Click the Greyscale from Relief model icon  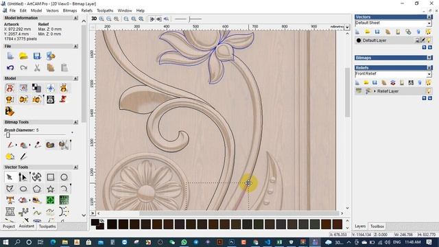click(50, 99)
